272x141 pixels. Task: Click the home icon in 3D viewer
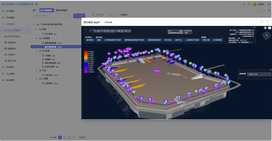(x=265, y=28)
